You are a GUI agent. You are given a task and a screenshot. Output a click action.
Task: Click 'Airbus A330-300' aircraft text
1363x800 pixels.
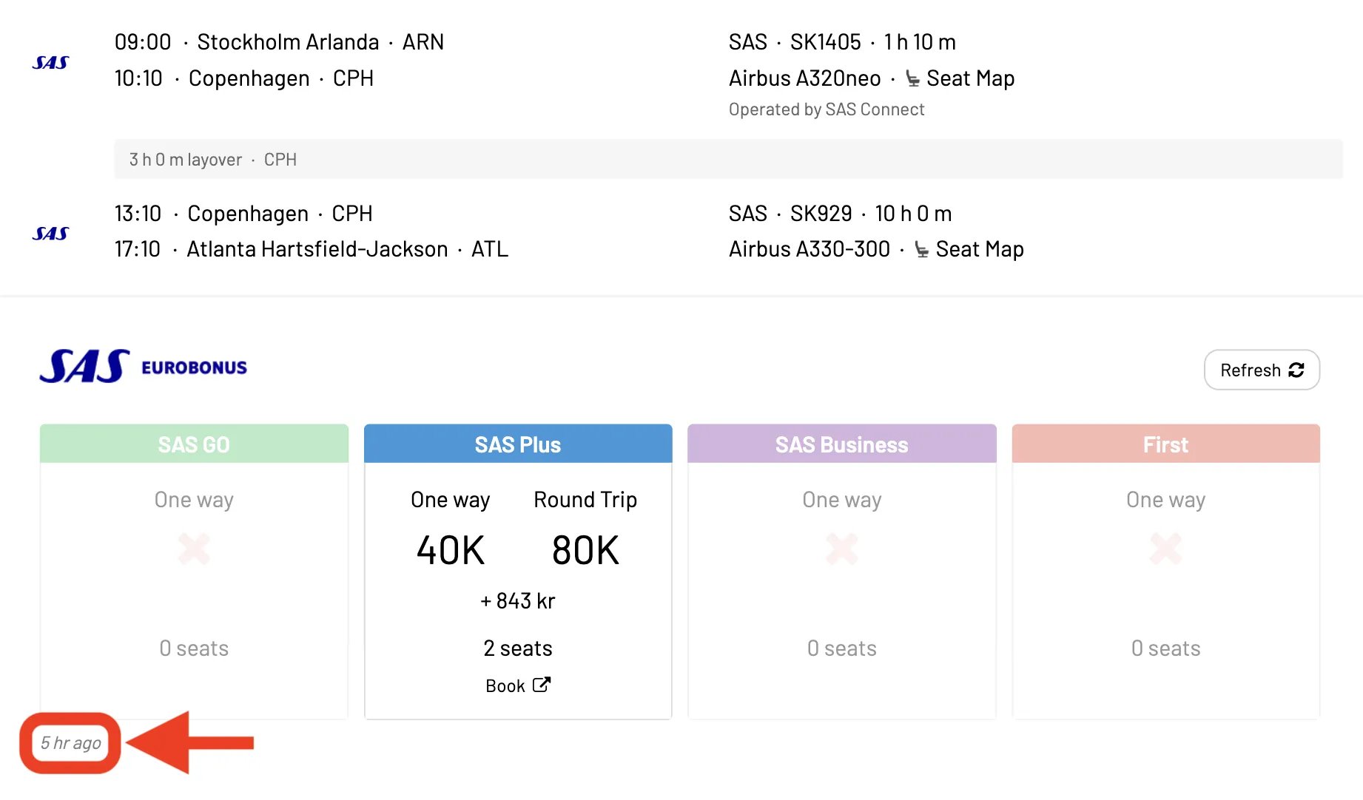(810, 249)
